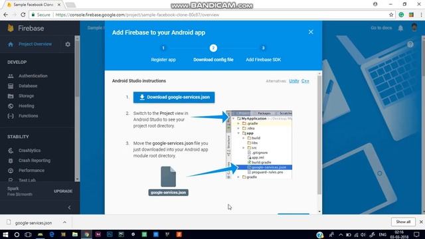Image resolution: width=425 pixels, height=239 pixels.
Task: Open Functions in the sidebar
Action: click(28, 116)
